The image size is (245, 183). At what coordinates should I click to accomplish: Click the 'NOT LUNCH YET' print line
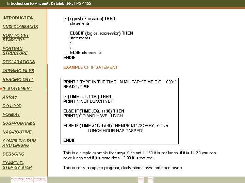click(89, 101)
